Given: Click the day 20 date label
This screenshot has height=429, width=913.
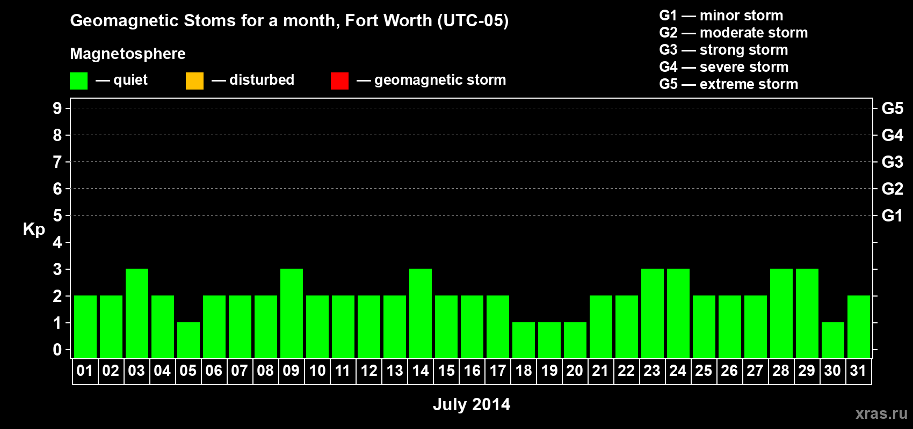Looking at the screenshot, I should pyautogui.click(x=575, y=371).
